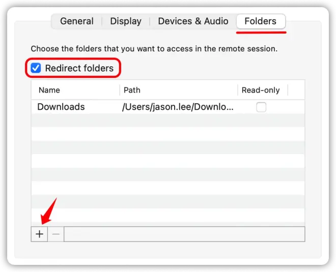
Task: Toggle the Redirect folders checkbox
Action: point(36,68)
